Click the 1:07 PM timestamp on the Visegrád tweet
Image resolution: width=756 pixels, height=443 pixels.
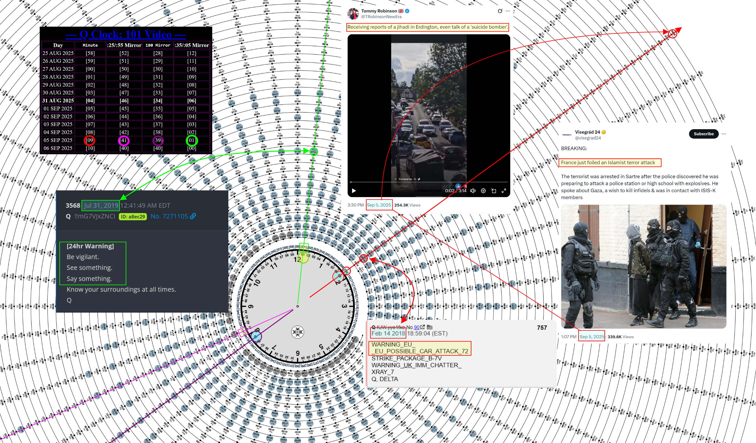coord(569,337)
